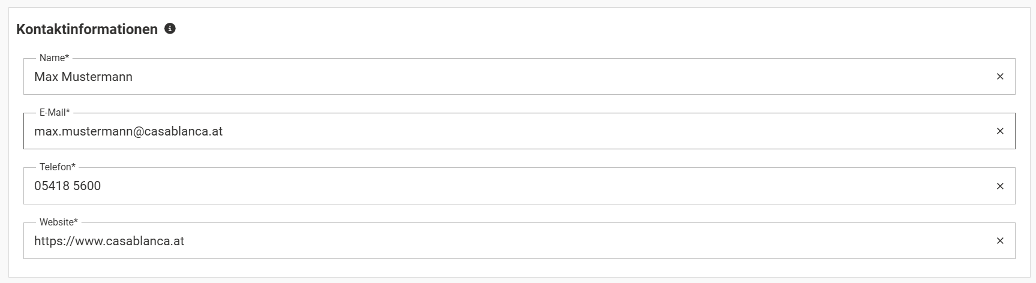Focus the Website URL input field
This screenshot has width=1036, height=283.
(480, 241)
